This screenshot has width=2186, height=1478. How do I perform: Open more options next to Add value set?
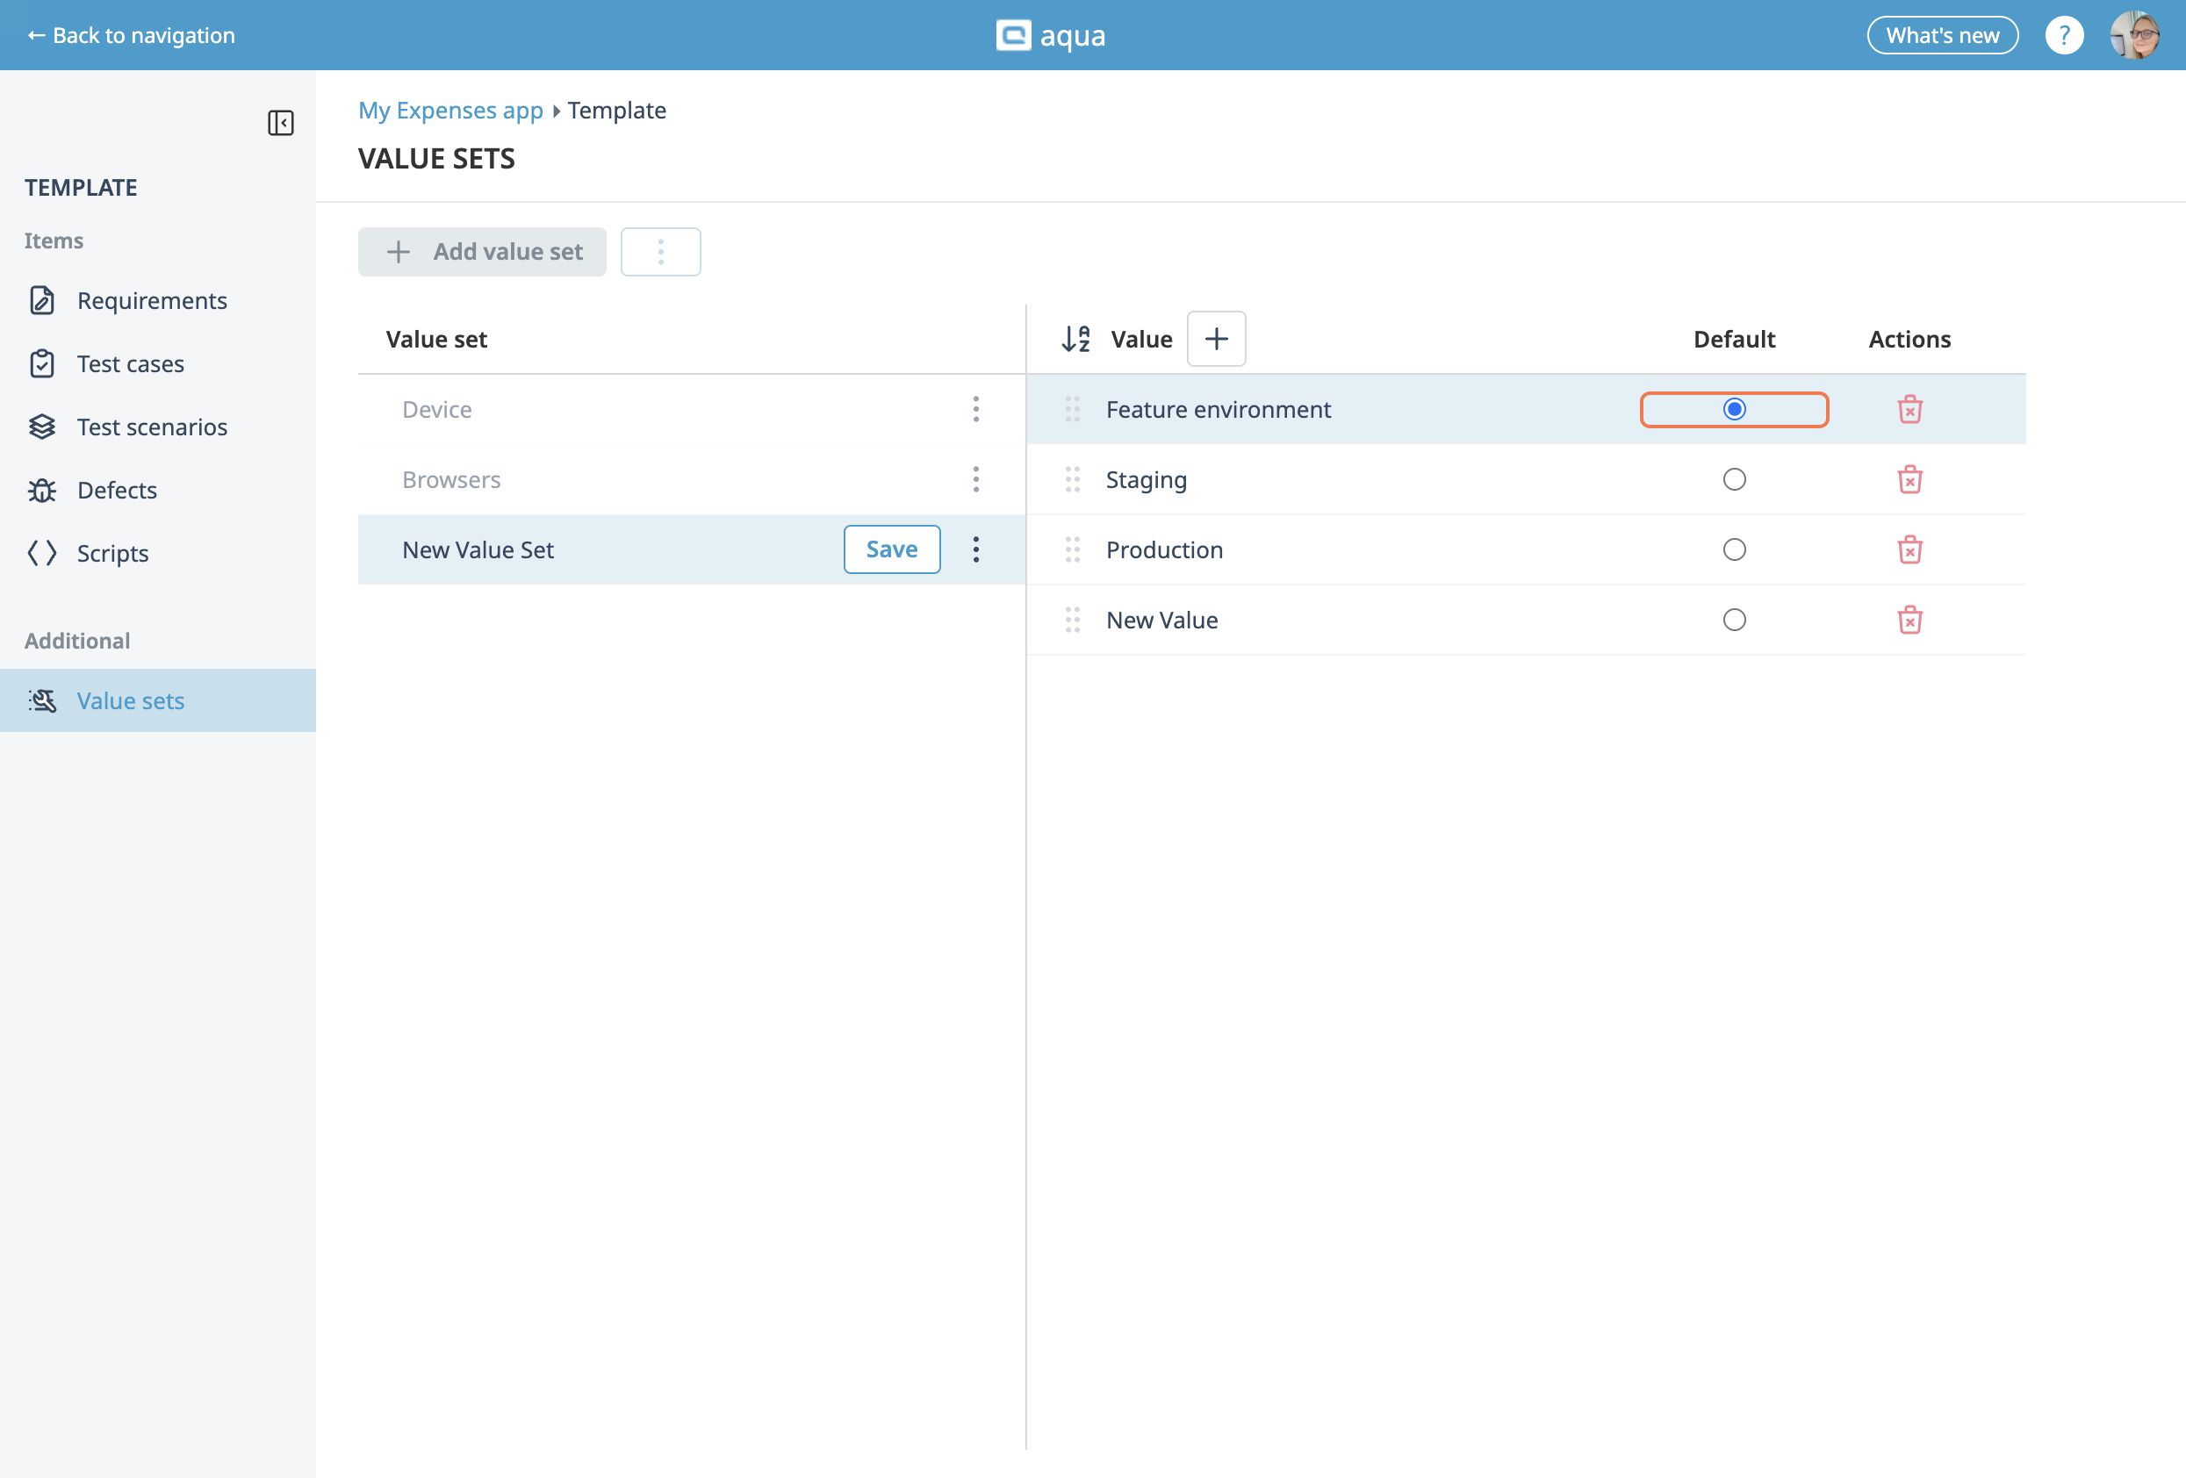[660, 252]
